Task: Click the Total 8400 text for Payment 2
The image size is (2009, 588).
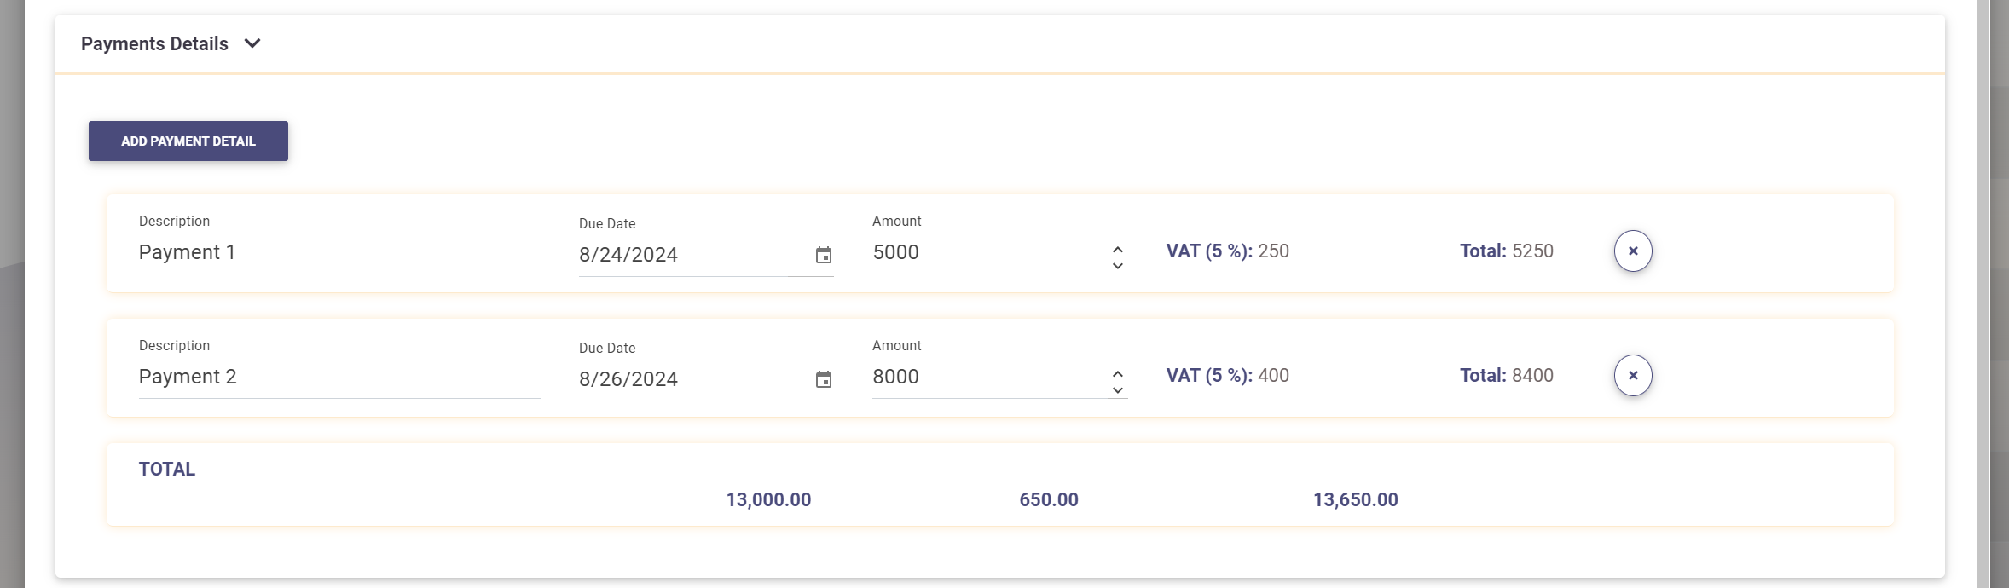Action: tap(1506, 376)
